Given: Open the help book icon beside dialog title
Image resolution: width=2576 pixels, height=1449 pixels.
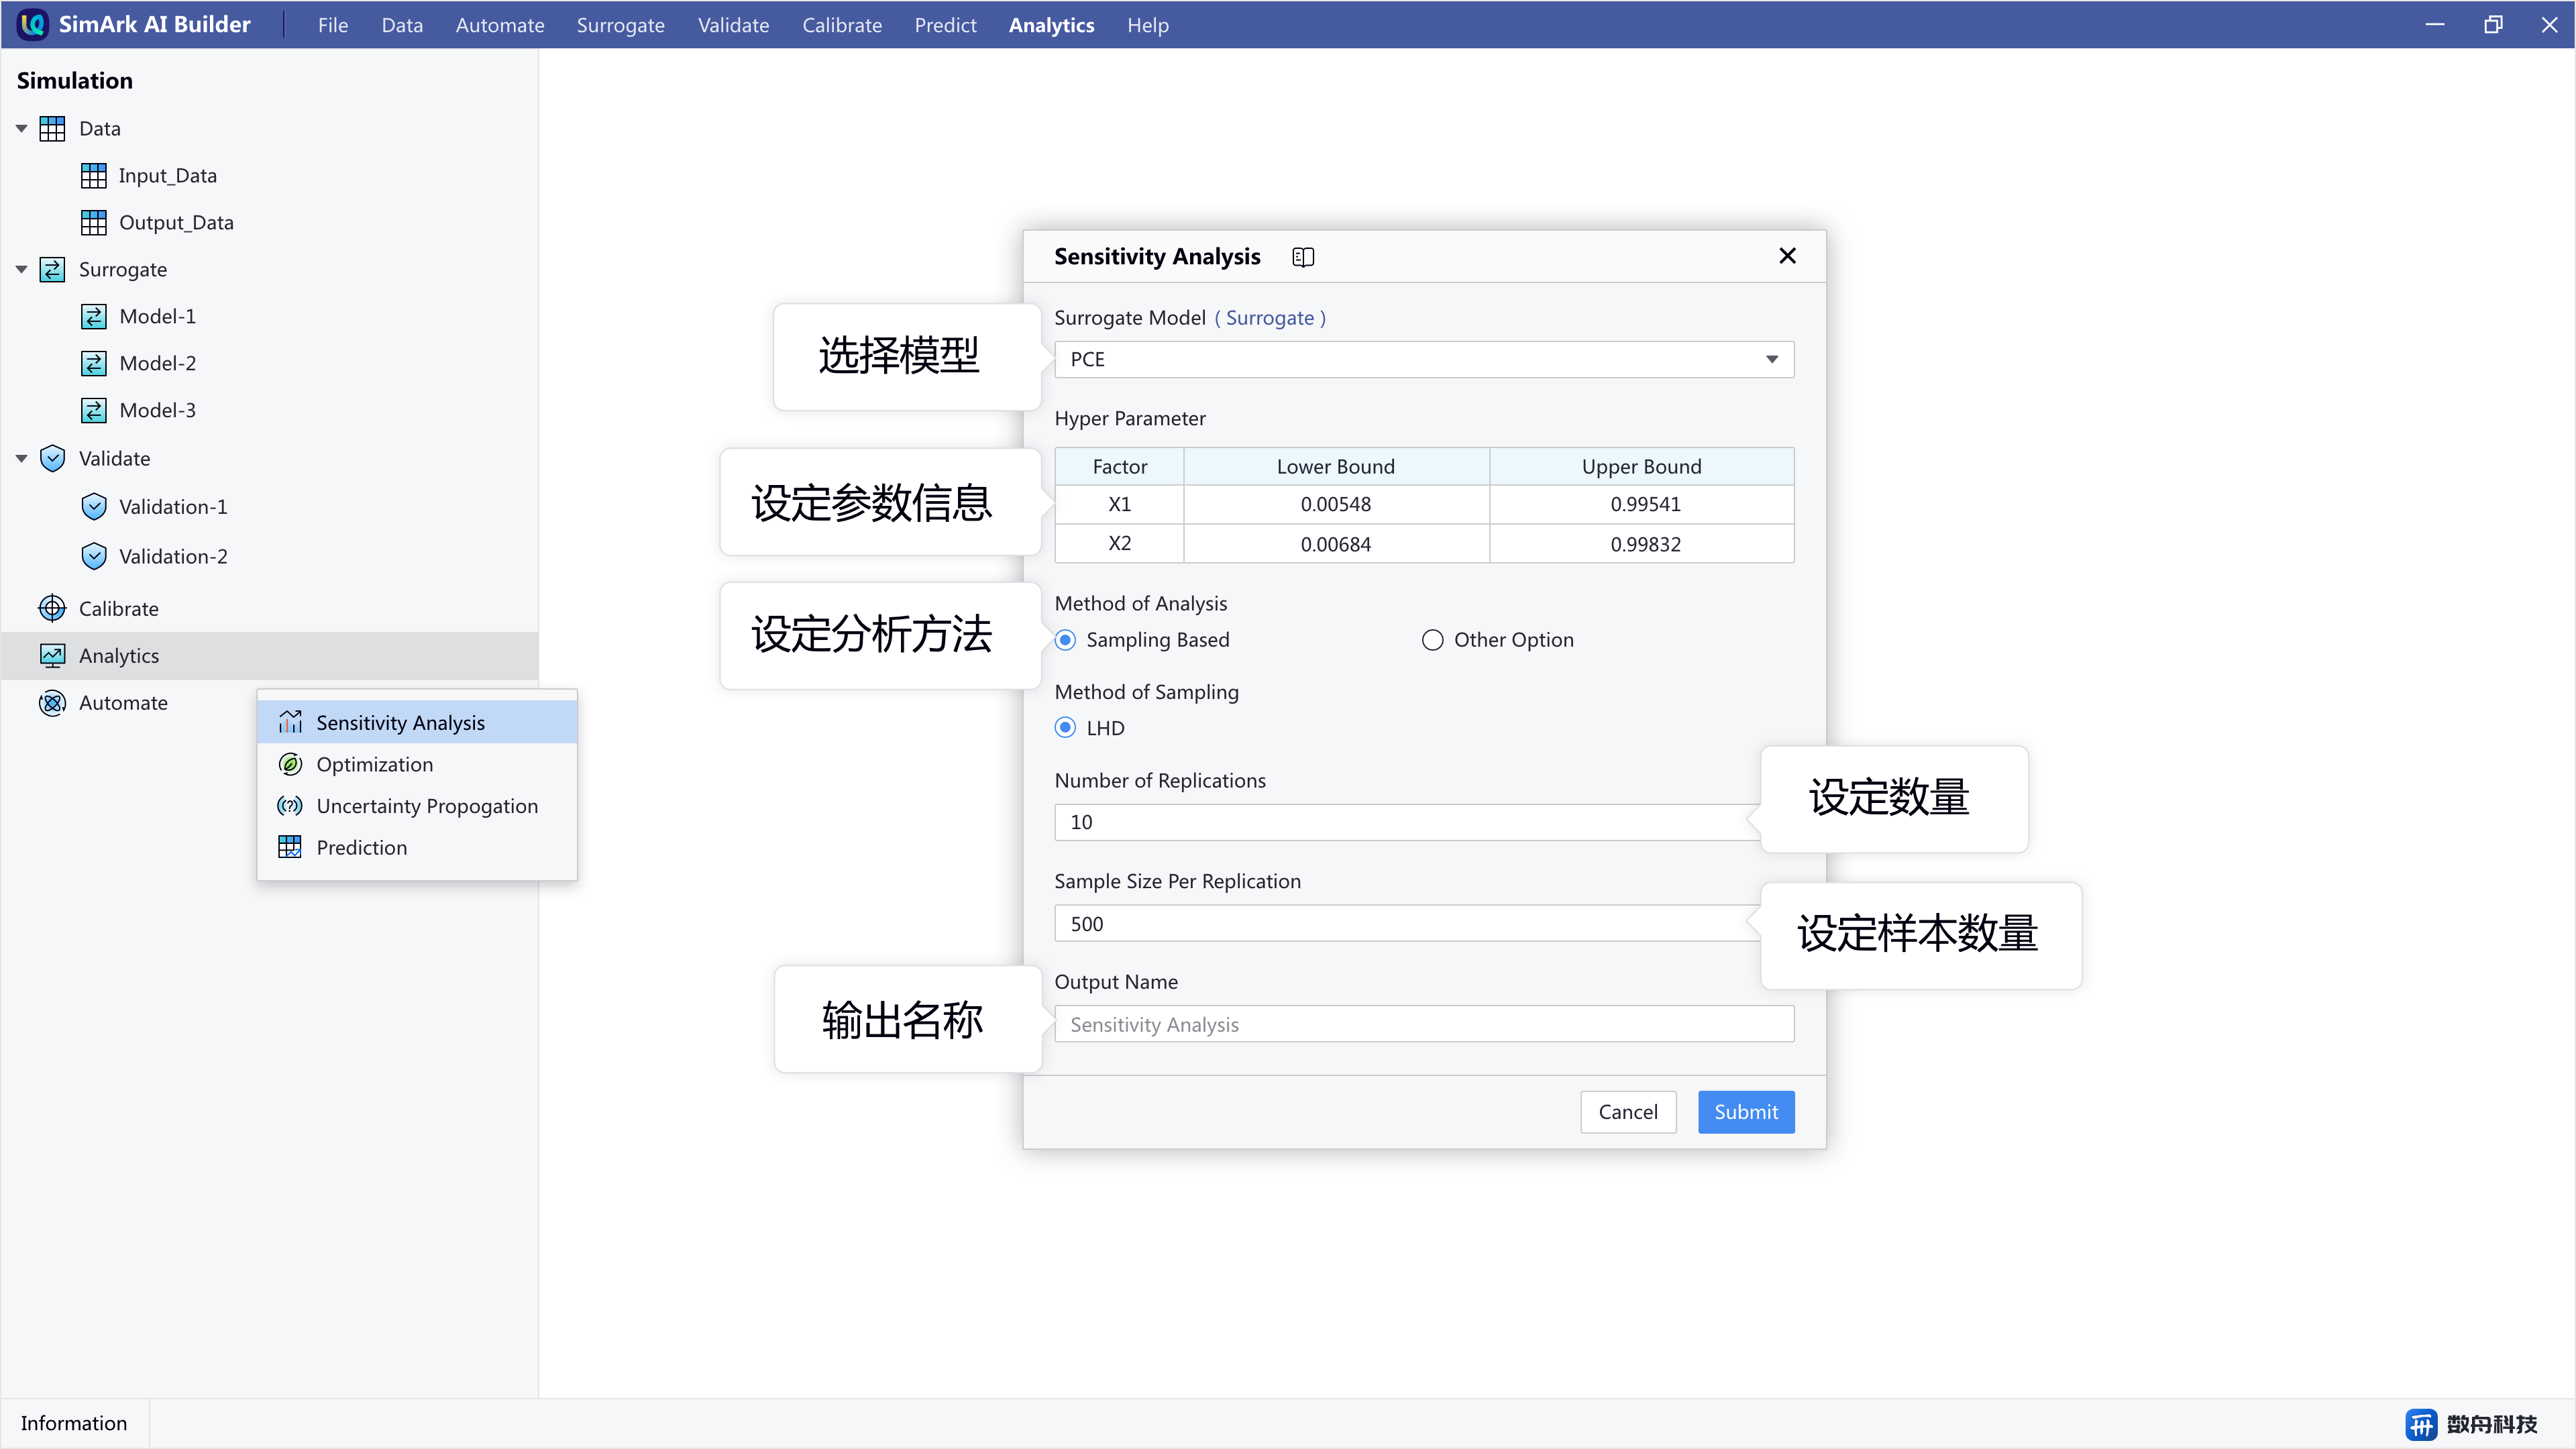Looking at the screenshot, I should (x=1303, y=257).
